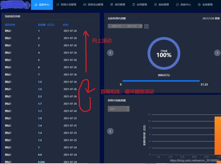Click the year increment arrow on the 2021 selector
The width and height of the screenshot is (221, 164).
tap(128, 107)
